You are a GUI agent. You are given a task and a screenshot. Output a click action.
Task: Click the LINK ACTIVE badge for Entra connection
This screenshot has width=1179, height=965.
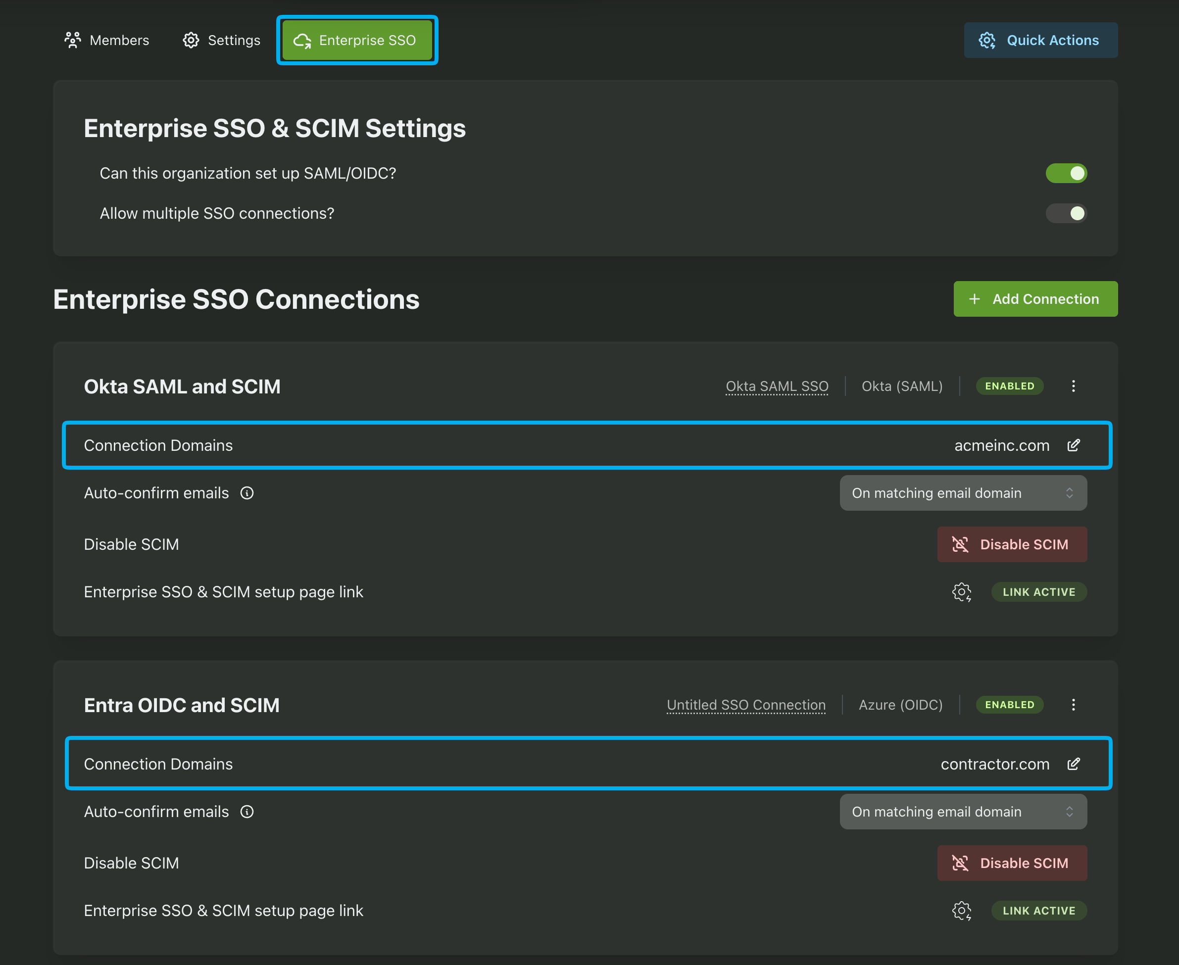pos(1039,911)
